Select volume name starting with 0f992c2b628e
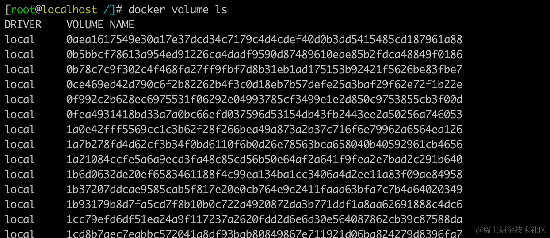 264,100
